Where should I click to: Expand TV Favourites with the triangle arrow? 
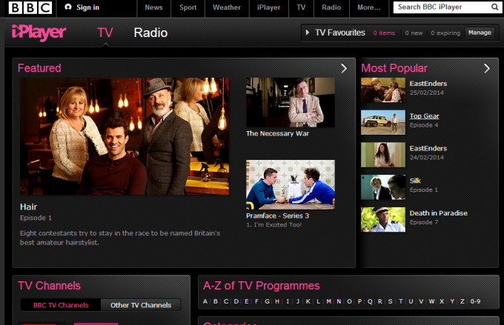click(x=308, y=33)
